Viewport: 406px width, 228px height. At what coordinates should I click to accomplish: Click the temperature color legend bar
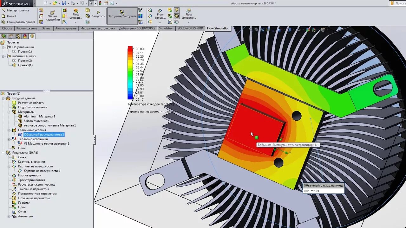(130, 73)
